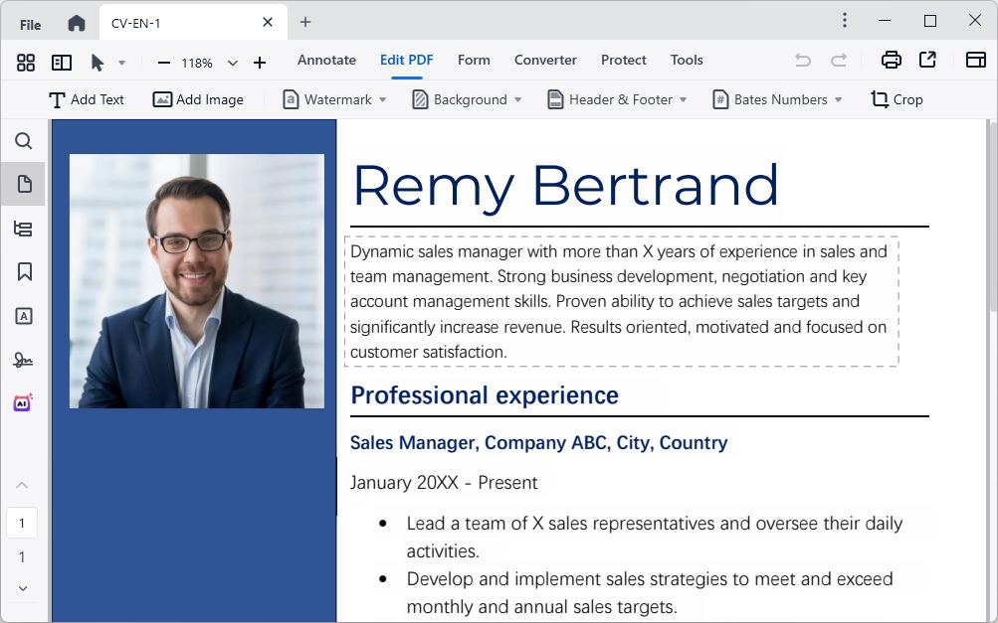This screenshot has height=623, width=998.
Task: Launch the AI assistant from the sidebar
Action: (x=24, y=402)
